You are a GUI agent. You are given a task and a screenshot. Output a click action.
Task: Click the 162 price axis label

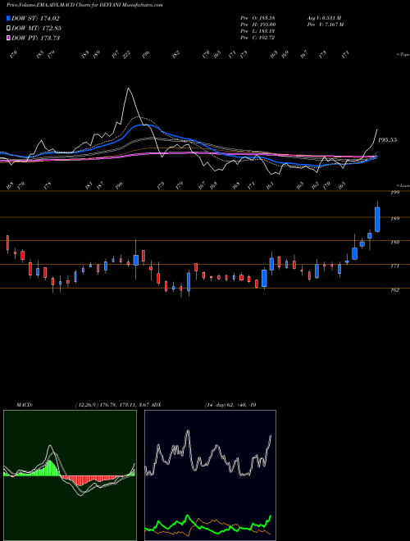(x=395, y=290)
